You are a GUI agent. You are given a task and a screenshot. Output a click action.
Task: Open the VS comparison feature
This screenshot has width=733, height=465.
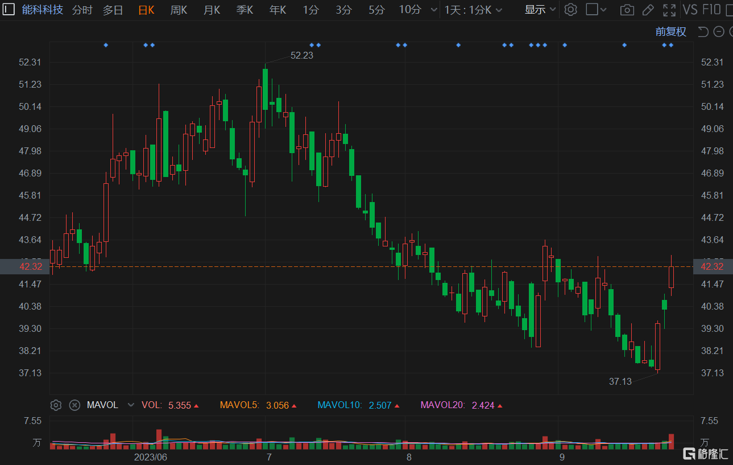click(x=690, y=10)
